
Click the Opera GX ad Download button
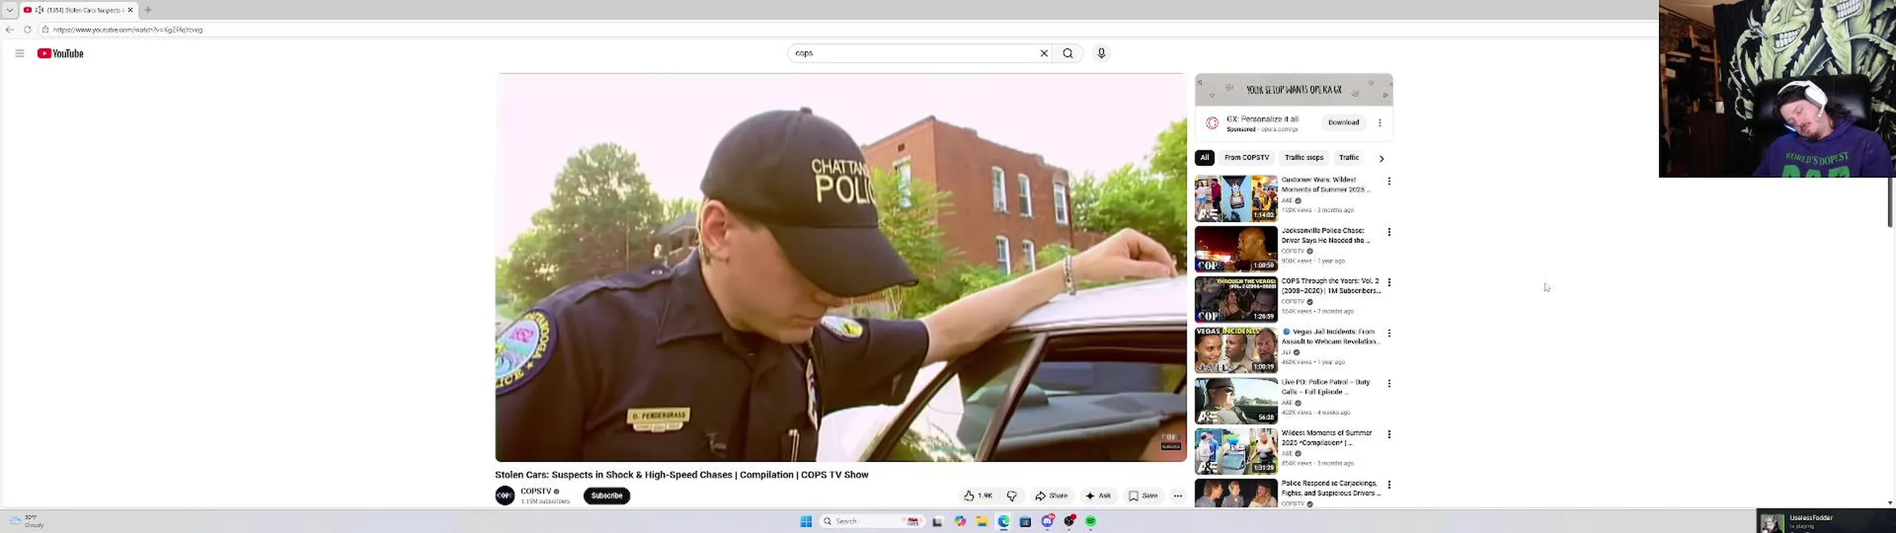[1343, 123]
